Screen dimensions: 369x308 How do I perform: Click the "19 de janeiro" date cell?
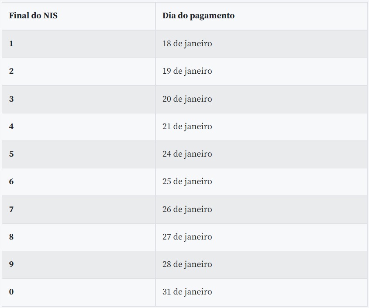[187, 71]
